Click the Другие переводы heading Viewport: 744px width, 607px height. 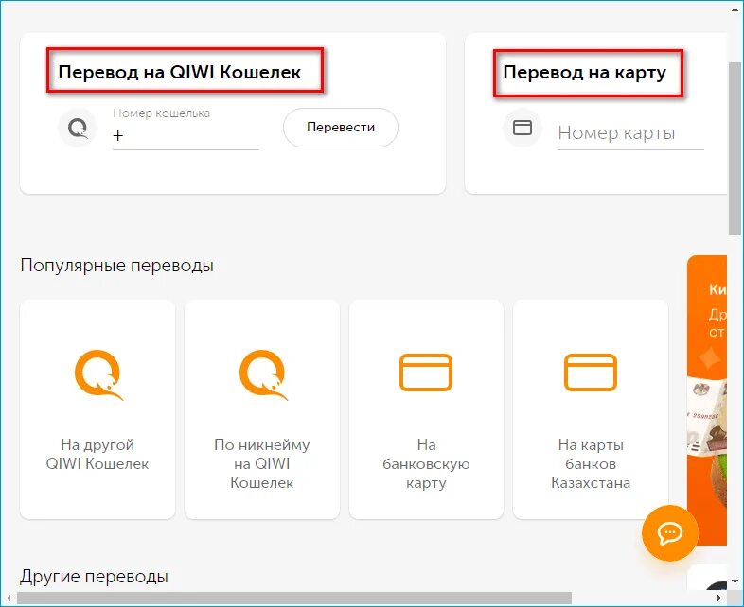tap(94, 576)
